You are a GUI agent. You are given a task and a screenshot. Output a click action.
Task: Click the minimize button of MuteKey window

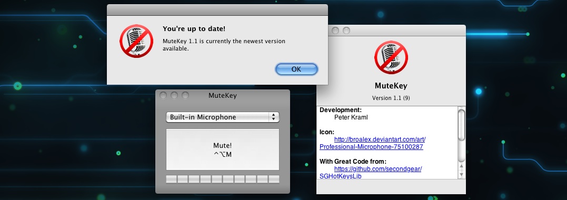point(174,95)
